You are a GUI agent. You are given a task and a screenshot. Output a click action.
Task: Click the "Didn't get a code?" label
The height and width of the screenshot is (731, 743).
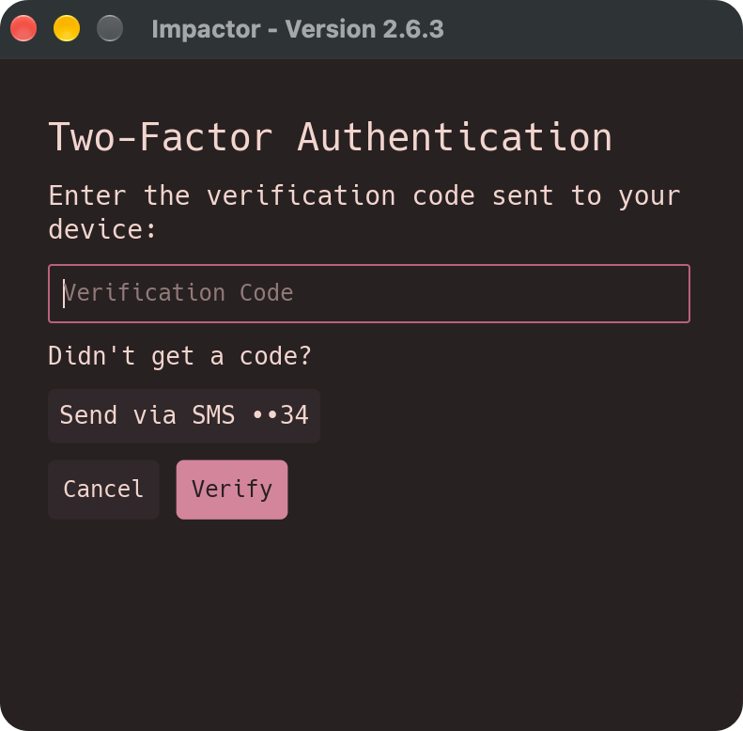(179, 356)
